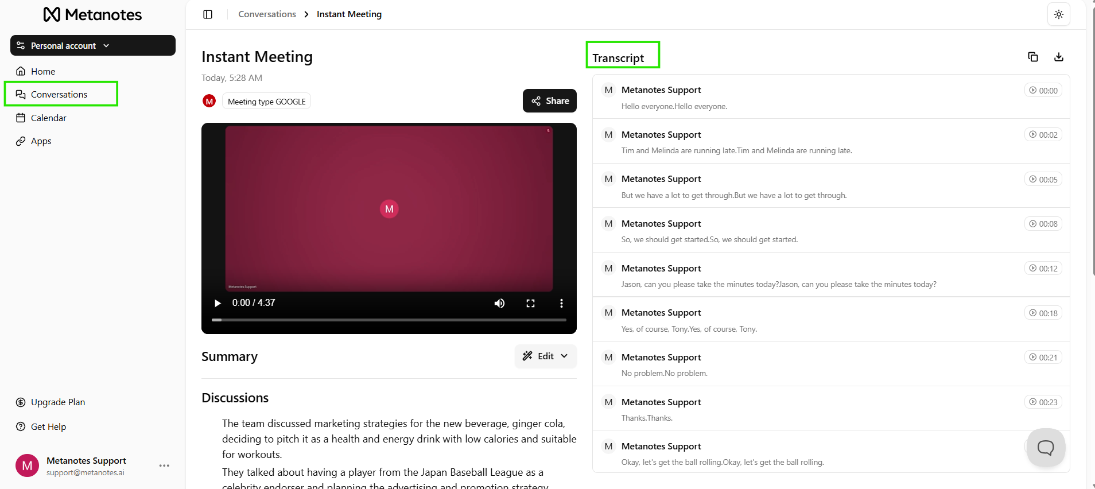This screenshot has height=489, width=1095.
Task: Select 'No problem' transcript line
Action: [x=665, y=374]
